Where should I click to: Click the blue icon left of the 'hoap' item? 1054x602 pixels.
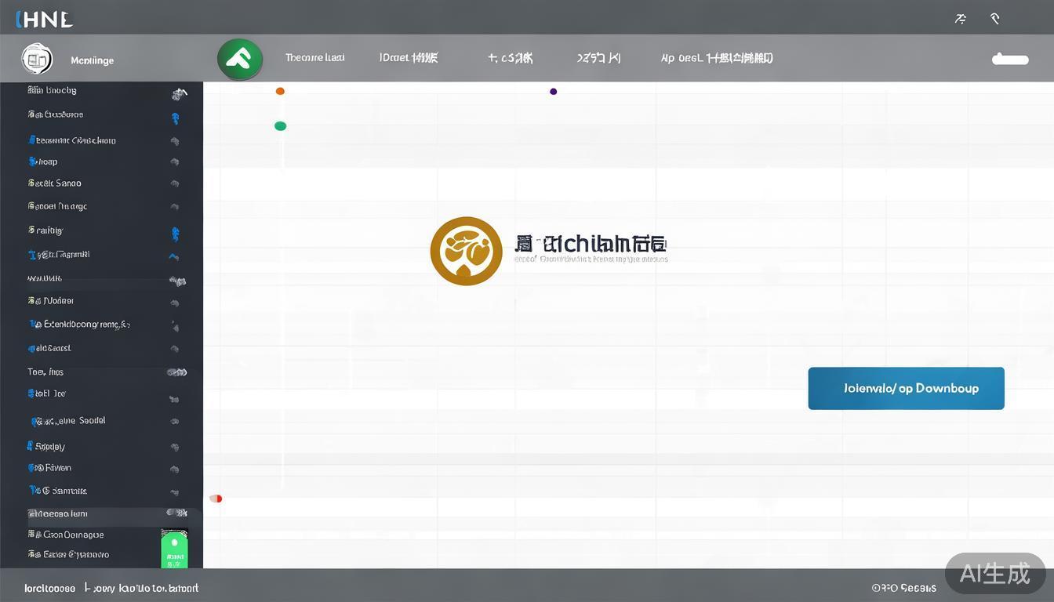[33, 161]
